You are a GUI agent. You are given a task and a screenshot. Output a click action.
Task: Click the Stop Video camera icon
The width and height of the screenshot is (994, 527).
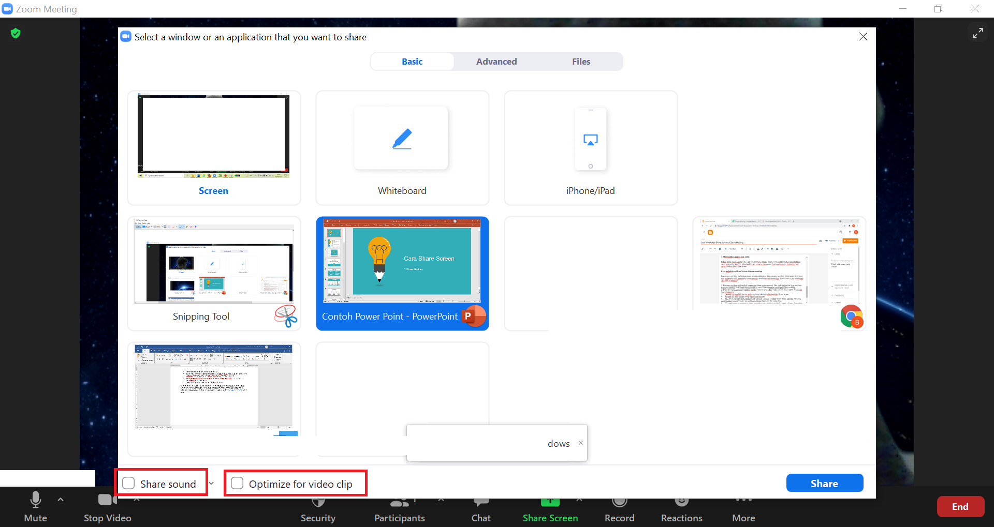(107, 500)
